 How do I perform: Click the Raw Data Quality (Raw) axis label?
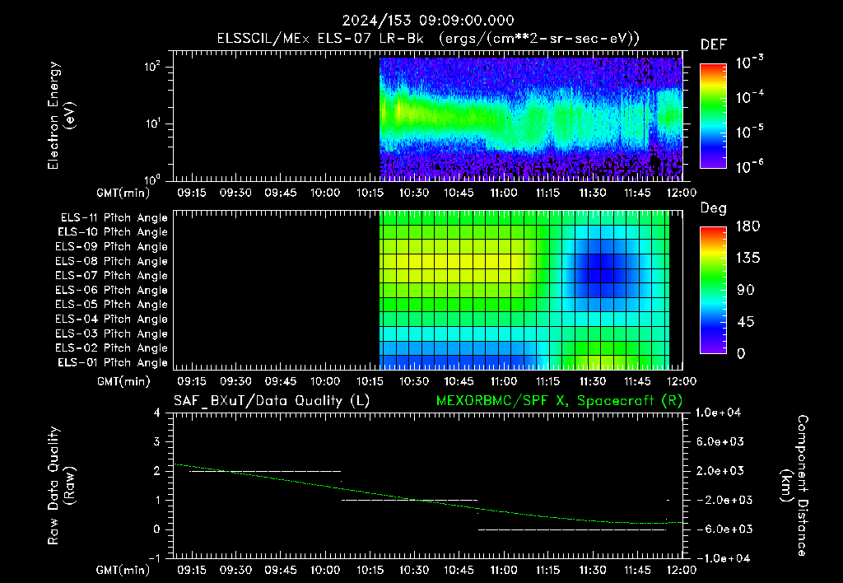(x=61, y=485)
